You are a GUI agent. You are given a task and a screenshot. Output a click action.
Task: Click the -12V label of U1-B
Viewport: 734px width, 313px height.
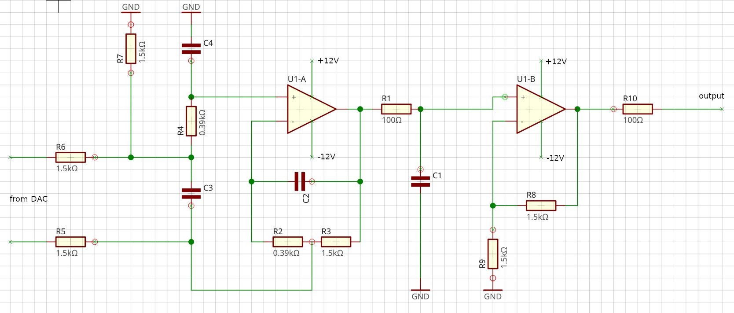pyautogui.click(x=555, y=158)
